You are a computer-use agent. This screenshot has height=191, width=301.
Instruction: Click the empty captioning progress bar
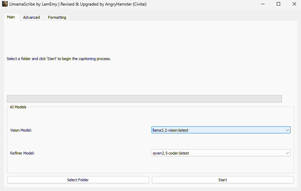click(x=144, y=99)
